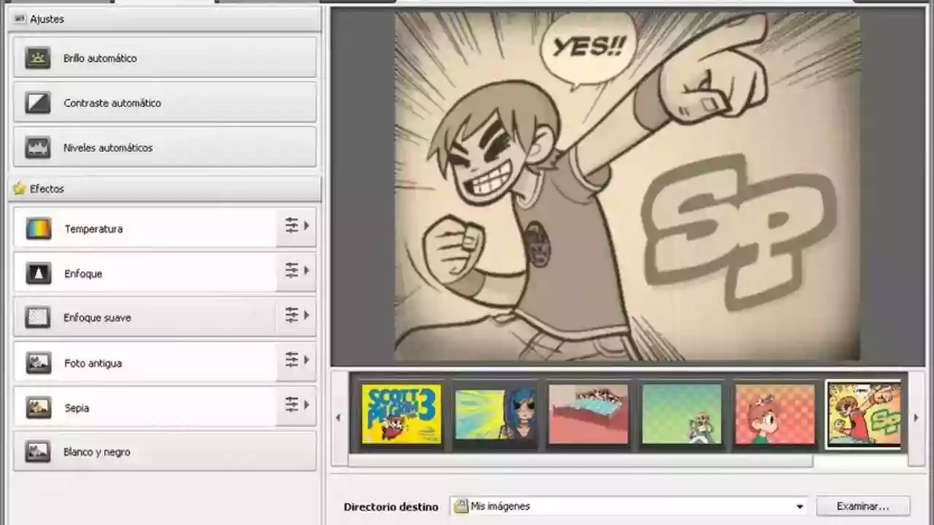The image size is (934, 525).
Task: Open Sepia settings sliders icon
Action: click(292, 404)
